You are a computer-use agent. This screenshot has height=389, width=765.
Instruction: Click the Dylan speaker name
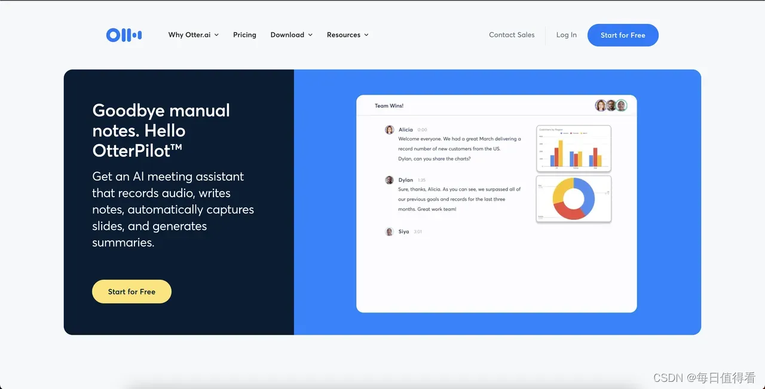tap(406, 180)
